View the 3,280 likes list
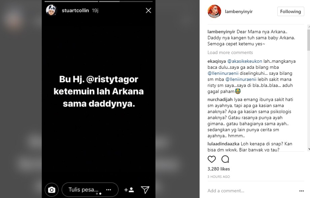The image size is (310, 198). [x=219, y=169]
